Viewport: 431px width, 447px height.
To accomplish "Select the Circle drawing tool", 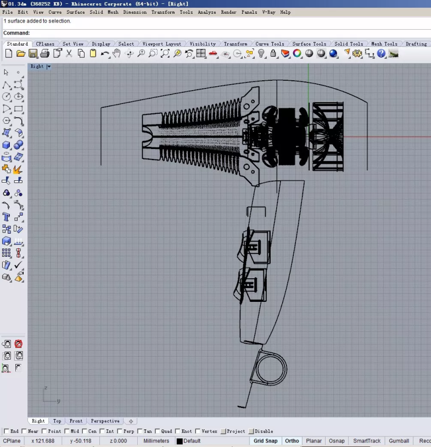I will click(x=7, y=97).
